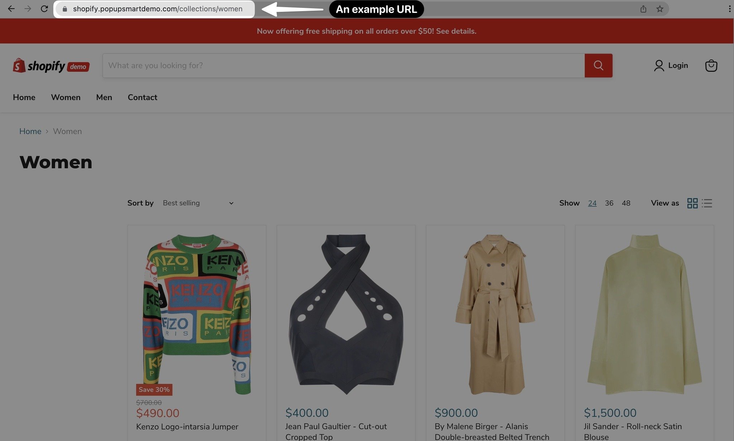Screen dimensions: 734x441
Task: Open the Sort by Best selling dropdown
Action: [198, 203]
